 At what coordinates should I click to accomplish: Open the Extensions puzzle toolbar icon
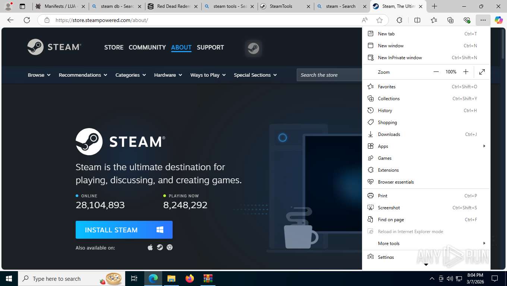[399, 20]
